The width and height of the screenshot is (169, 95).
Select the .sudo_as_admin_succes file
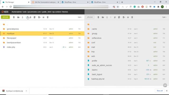(x=127, y=65)
